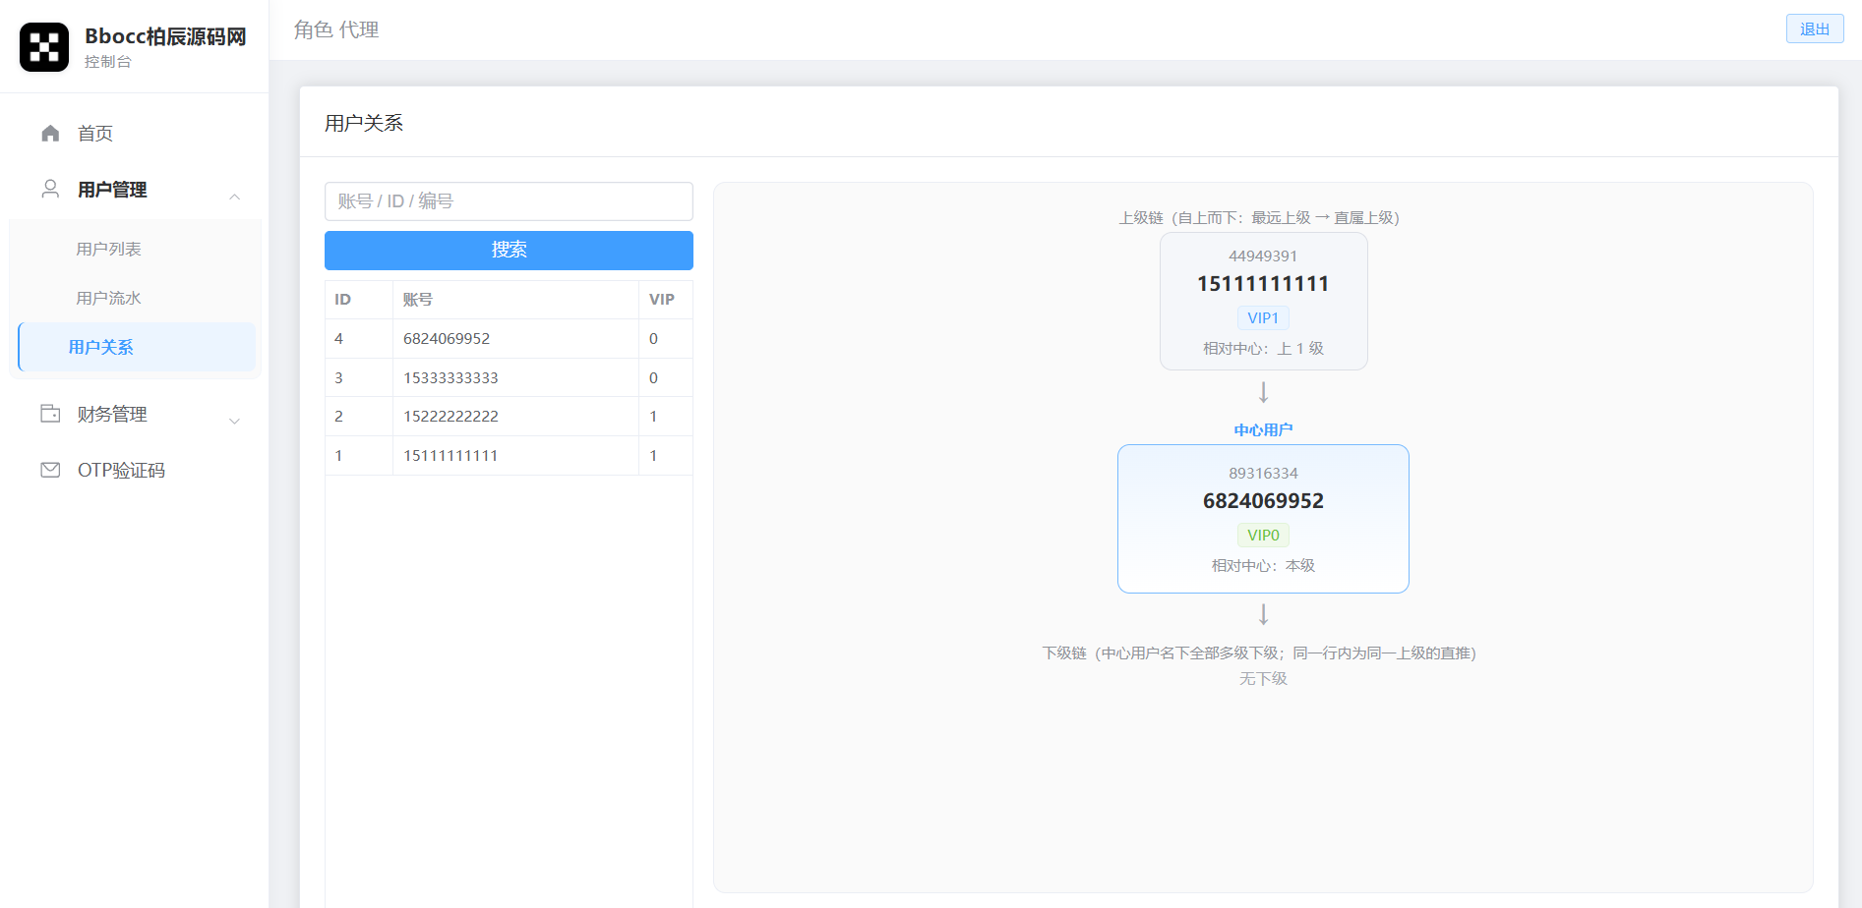The width and height of the screenshot is (1862, 908).
Task: Click the user number 44949391
Action: pyautogui.click(x=1263, y=255)
